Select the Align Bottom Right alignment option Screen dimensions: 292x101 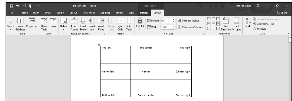tap(218, 28)
